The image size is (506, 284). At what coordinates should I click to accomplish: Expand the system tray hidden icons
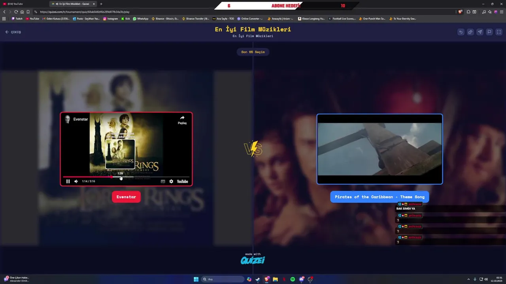pos(468,279)
